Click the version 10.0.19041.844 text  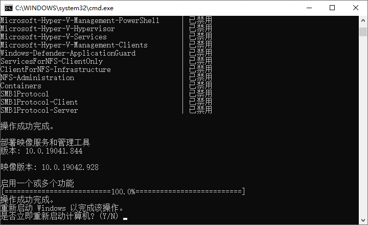click(x=41, y=151)
